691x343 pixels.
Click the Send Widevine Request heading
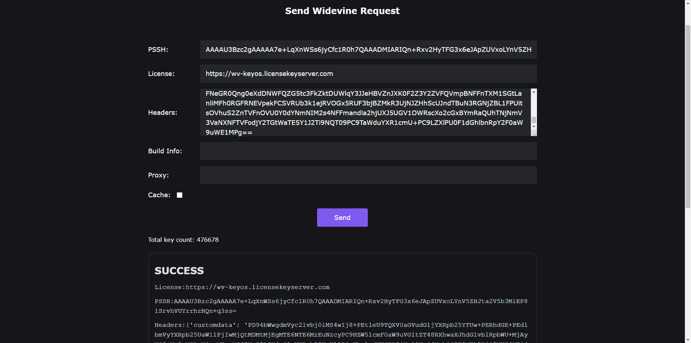point(342,11)
